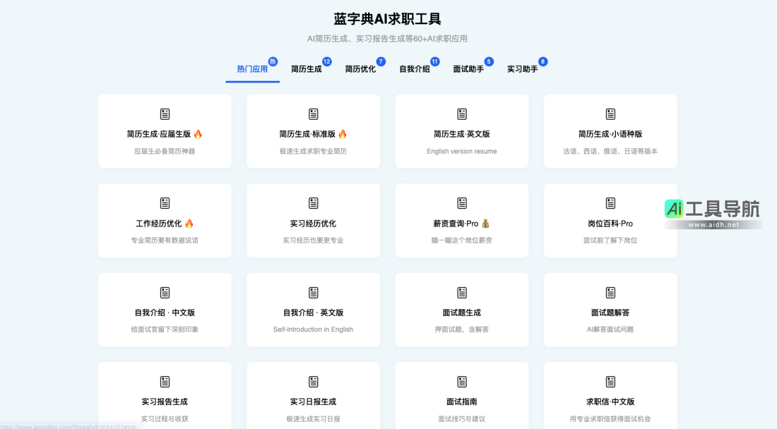The height and width of the screenshot is (429, 777).
Task: Open the 自我介绍·英文版 card
Action: coord(313,310)
